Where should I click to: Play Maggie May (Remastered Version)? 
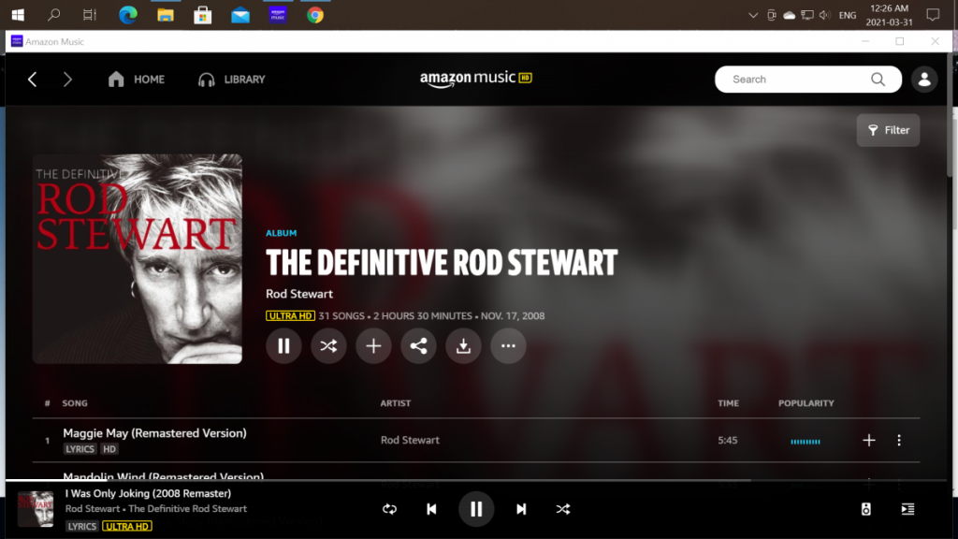[154, 433]
